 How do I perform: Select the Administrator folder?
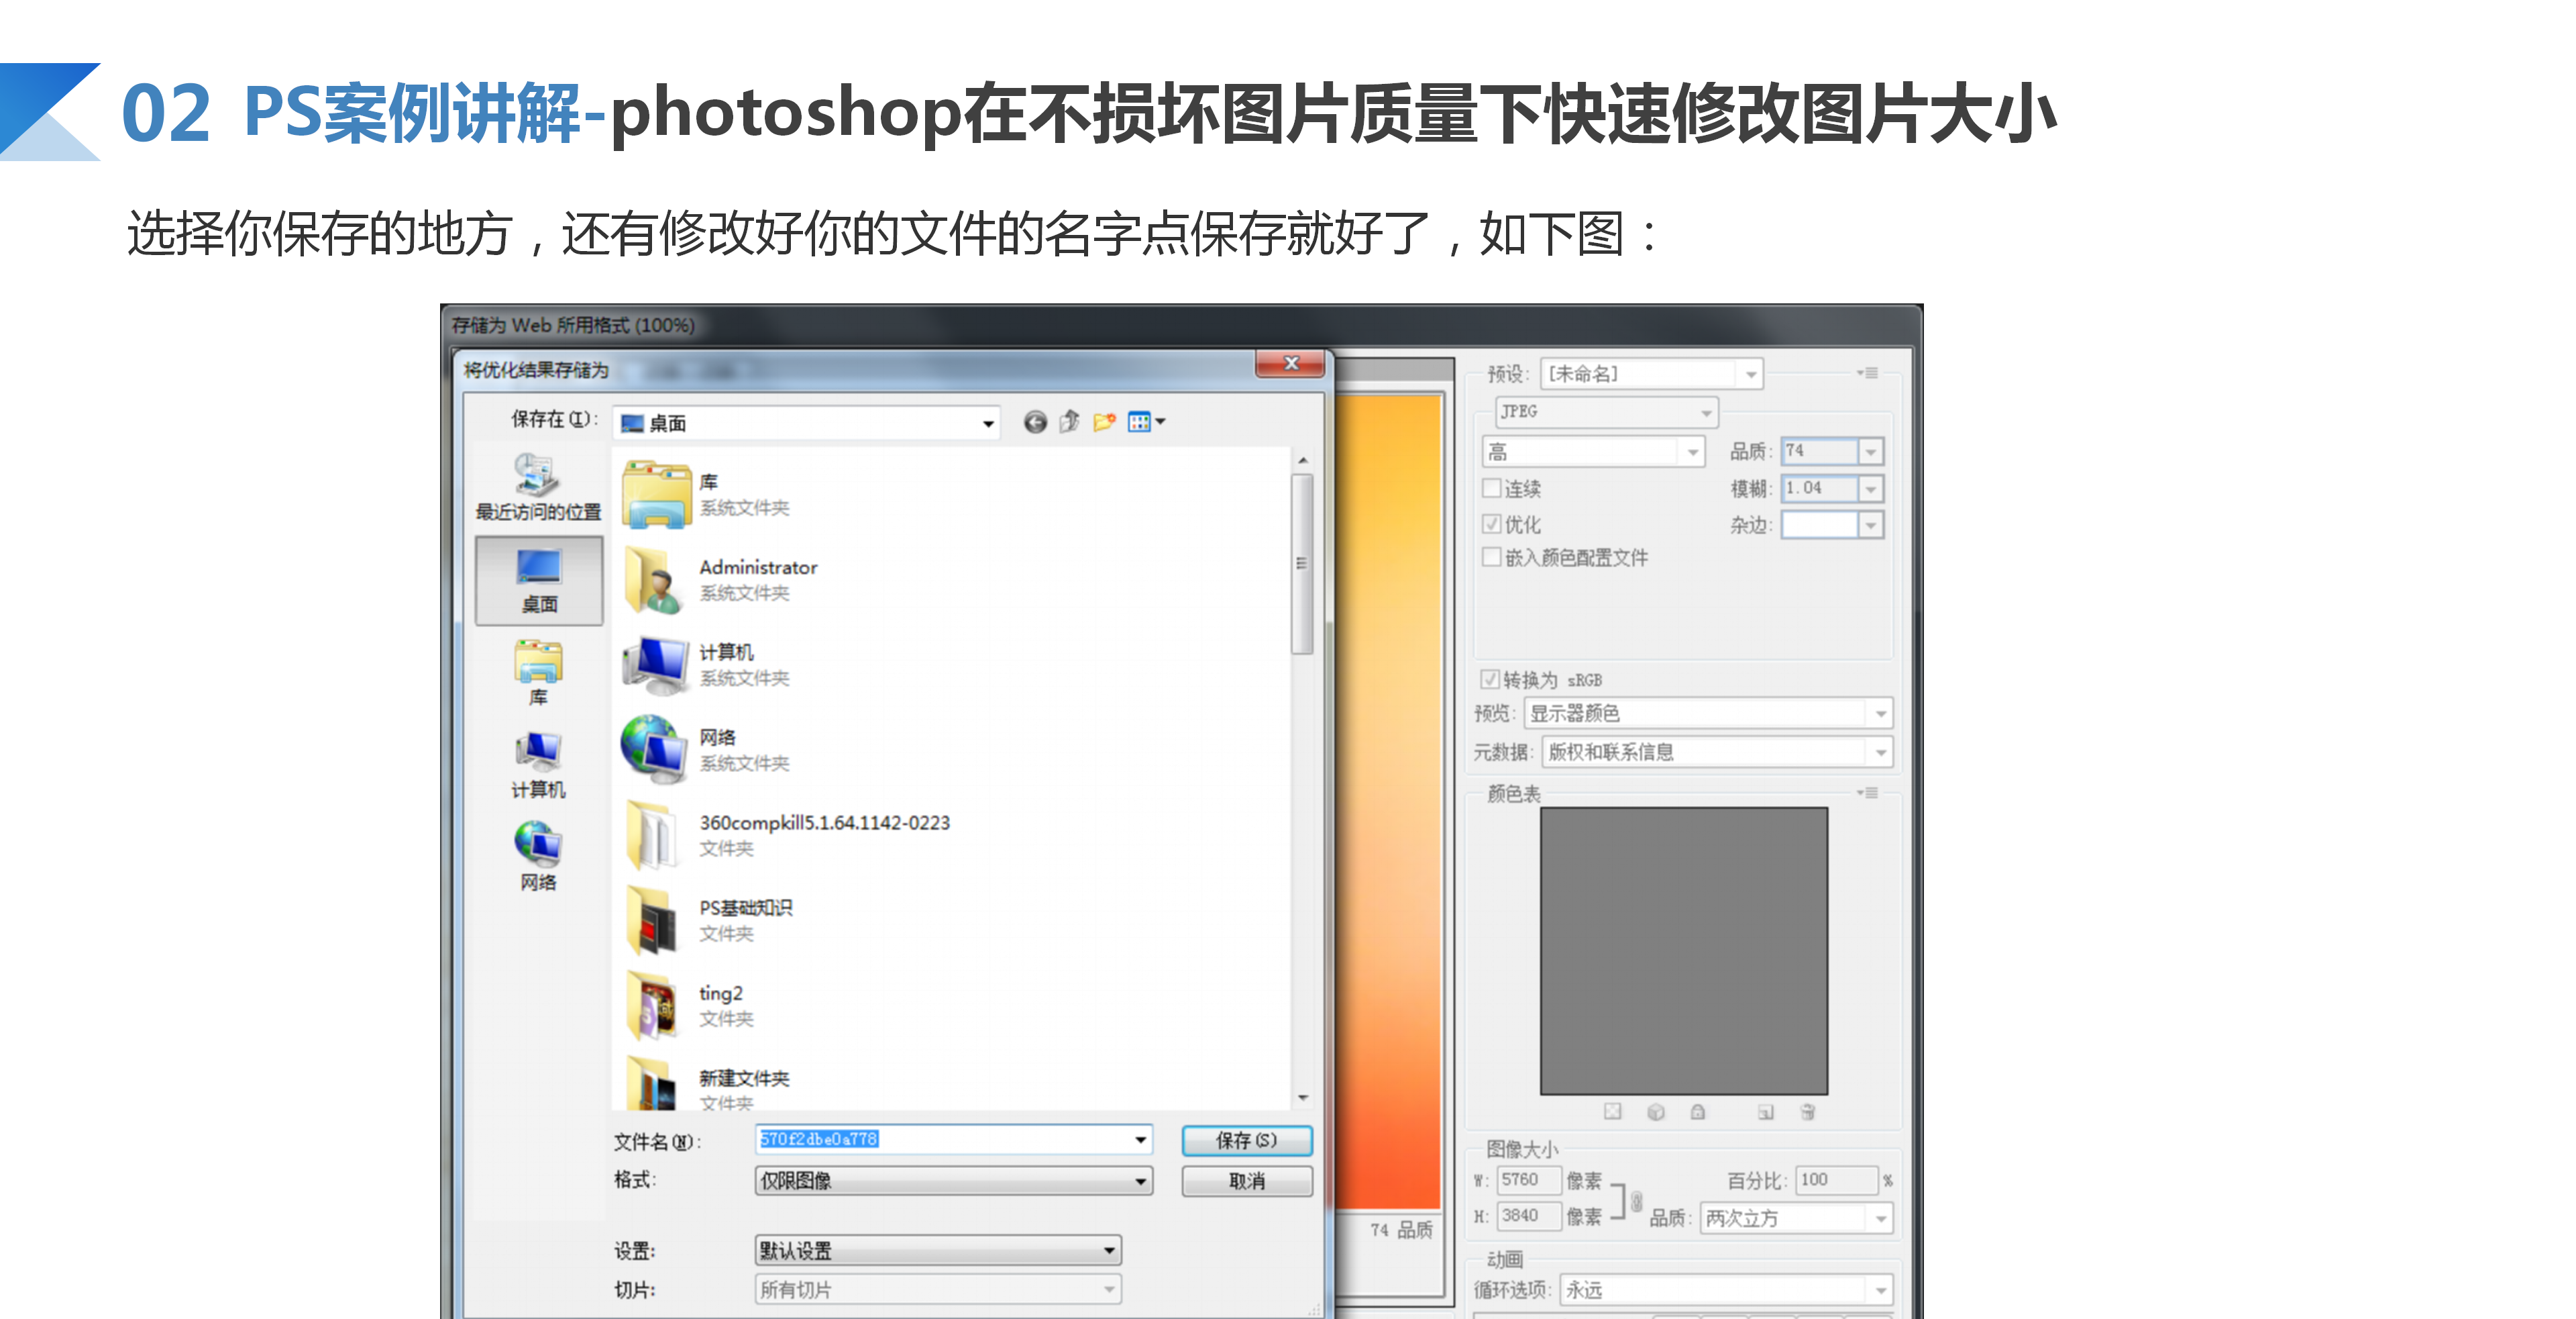click(720, 579)
